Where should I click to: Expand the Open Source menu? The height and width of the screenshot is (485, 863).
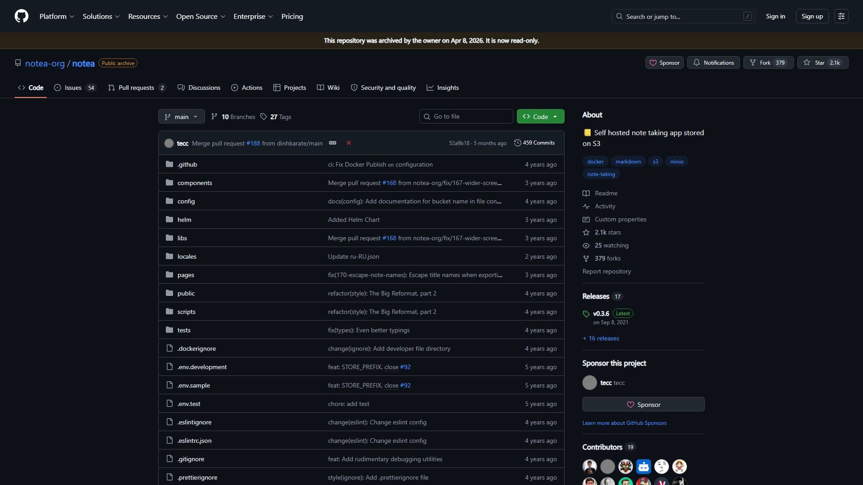pos(200,16)
